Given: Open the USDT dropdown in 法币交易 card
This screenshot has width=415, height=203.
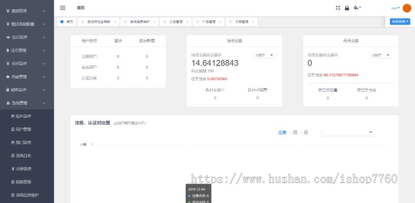Looking at the screenshot, I should coord(264,55).
